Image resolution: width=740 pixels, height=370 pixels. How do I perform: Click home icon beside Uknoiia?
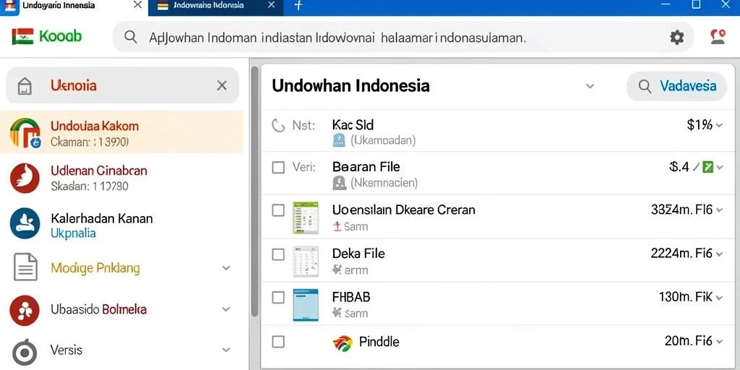(25, 86)
